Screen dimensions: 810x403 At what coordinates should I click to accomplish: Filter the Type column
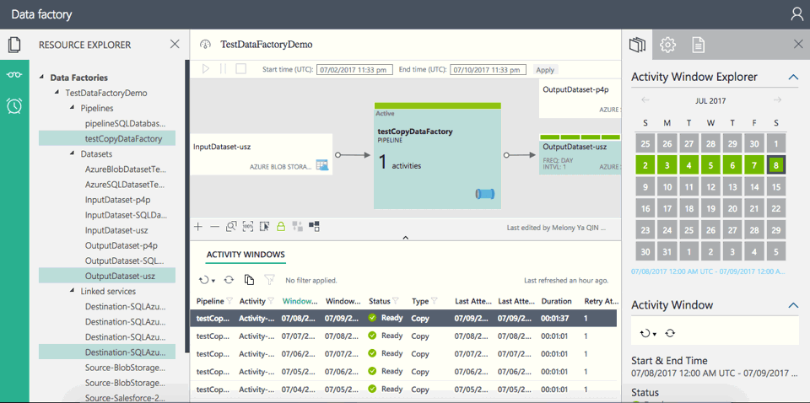[435, 301]
